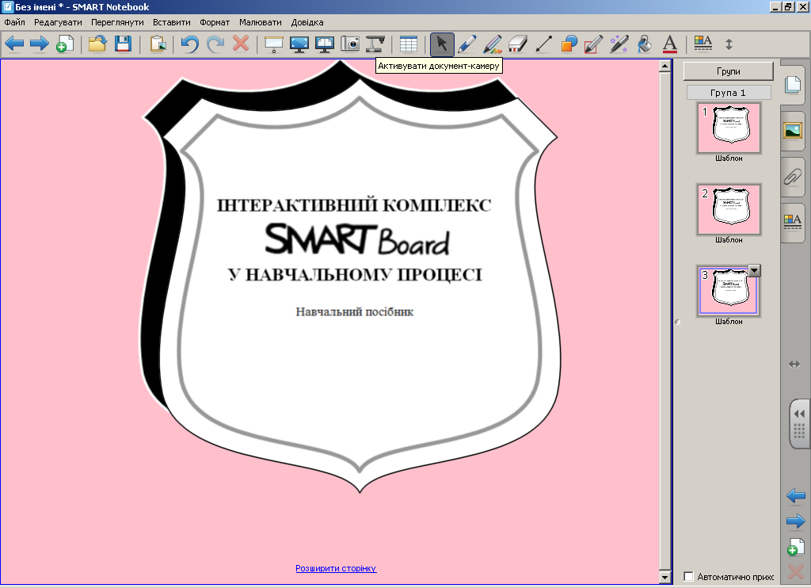Select page 2 thumbnail
This screenshot has height=588, width=811.
point(729,209)
